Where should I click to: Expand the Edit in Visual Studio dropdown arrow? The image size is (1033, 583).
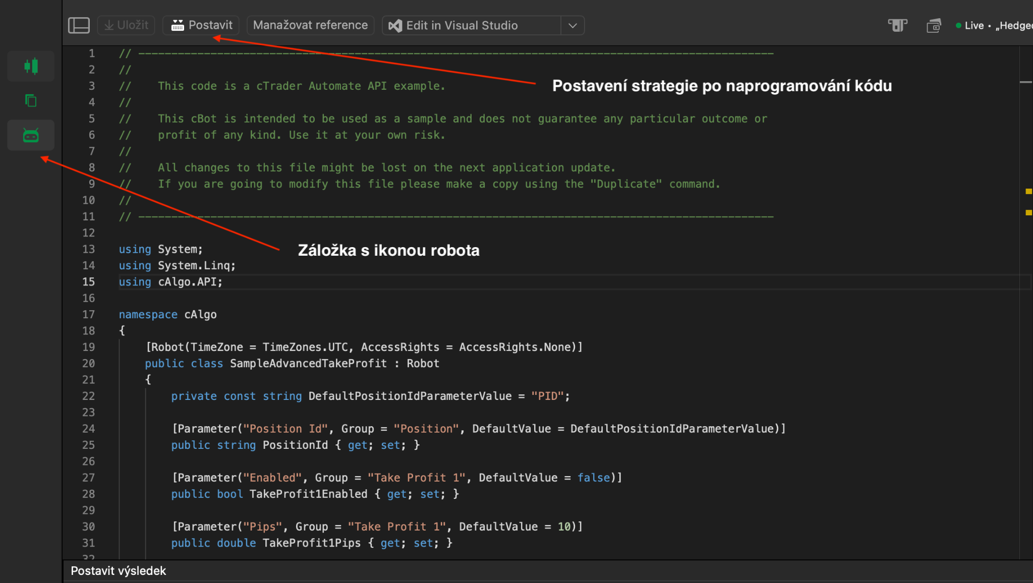pos(572,25)
